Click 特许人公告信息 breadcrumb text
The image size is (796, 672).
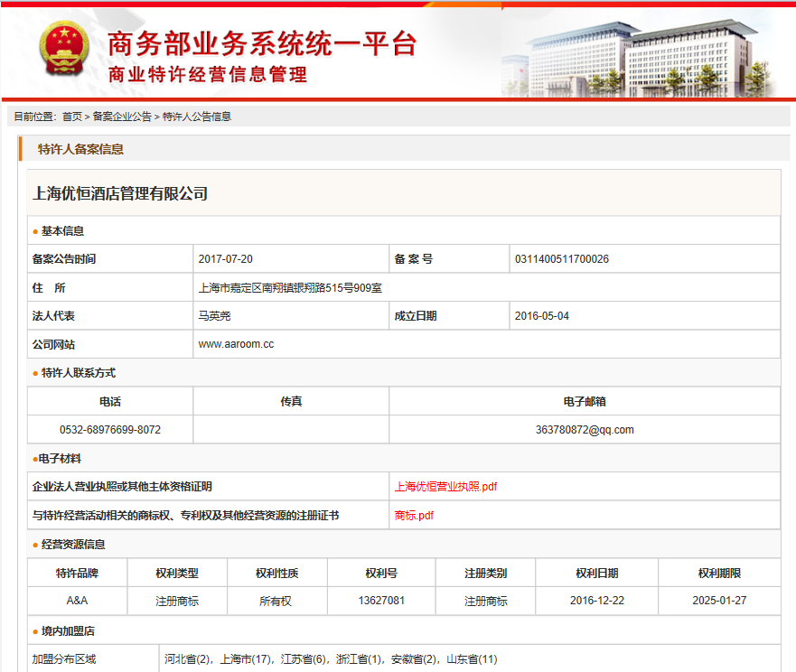click(197, 117)
